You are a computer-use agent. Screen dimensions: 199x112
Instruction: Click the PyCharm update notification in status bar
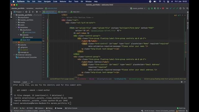[32, 111]
